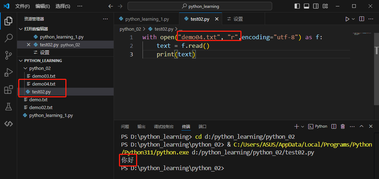Click the bottom activity bar code extension icon
The height and width of the screenshot is (179, 379).
tap(9, 124)
